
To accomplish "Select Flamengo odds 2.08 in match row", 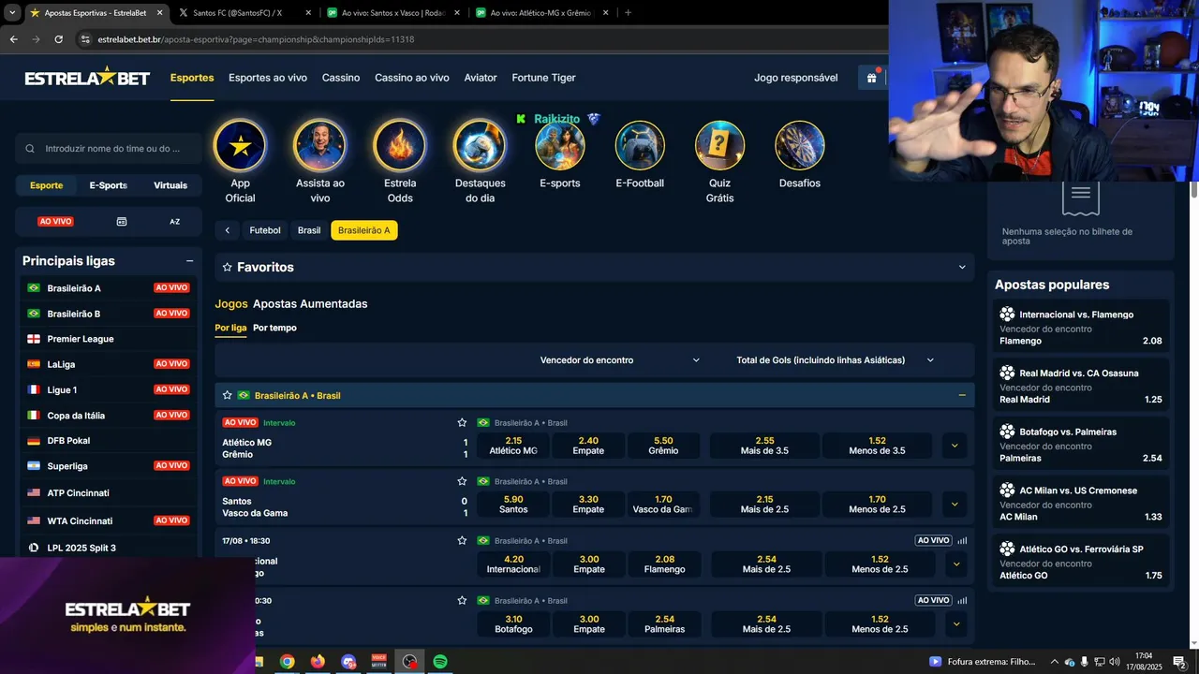I will point(665,564).
